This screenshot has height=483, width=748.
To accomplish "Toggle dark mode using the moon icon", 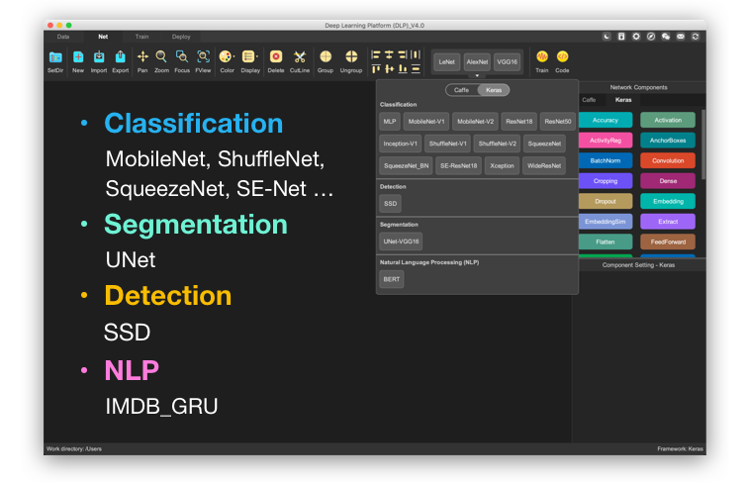I will [x=607, y=36].
